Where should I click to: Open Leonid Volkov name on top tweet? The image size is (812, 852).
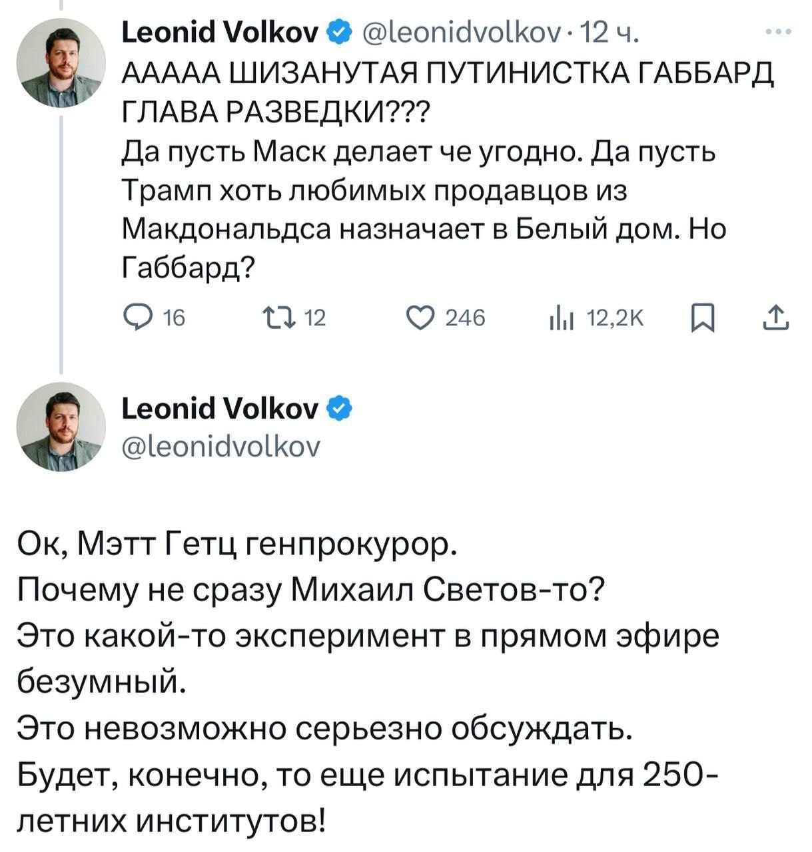pos(220,31)
